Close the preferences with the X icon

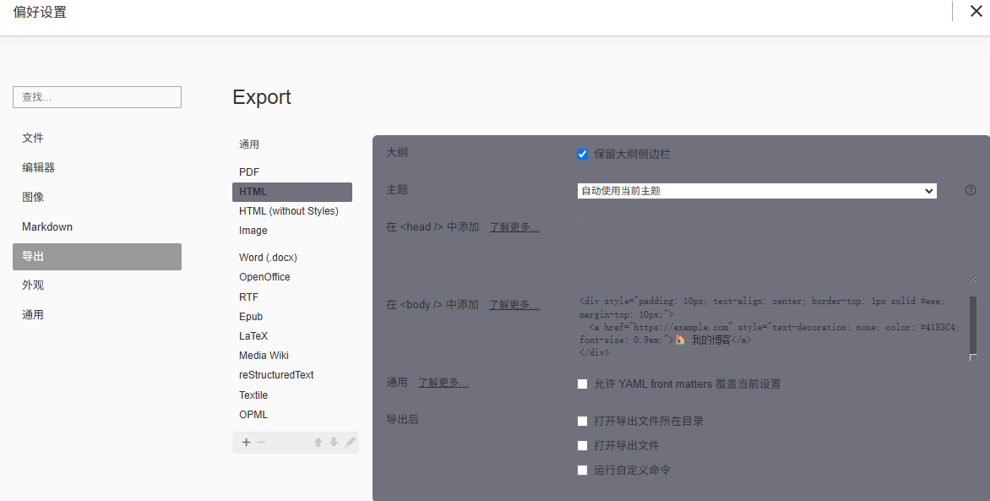tap(976, 11)
